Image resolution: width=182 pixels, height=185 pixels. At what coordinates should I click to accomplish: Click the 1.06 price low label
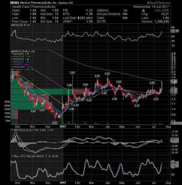coord(72,109)
